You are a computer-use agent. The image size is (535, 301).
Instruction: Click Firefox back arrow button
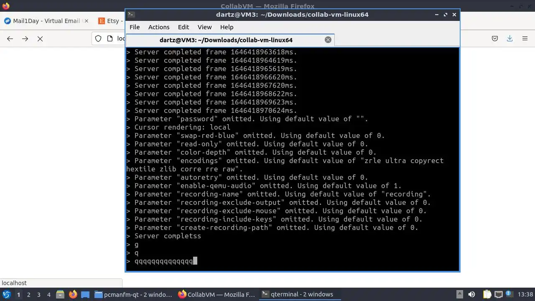click(10, 38)
